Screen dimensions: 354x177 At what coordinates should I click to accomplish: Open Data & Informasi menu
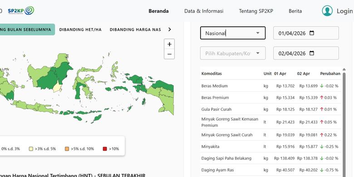[x=204, y=11]
